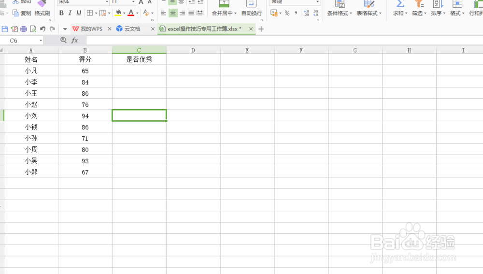Select column B header
This screenshot has height=274, width=483.
pyautogui.click(x=85, y=50)
